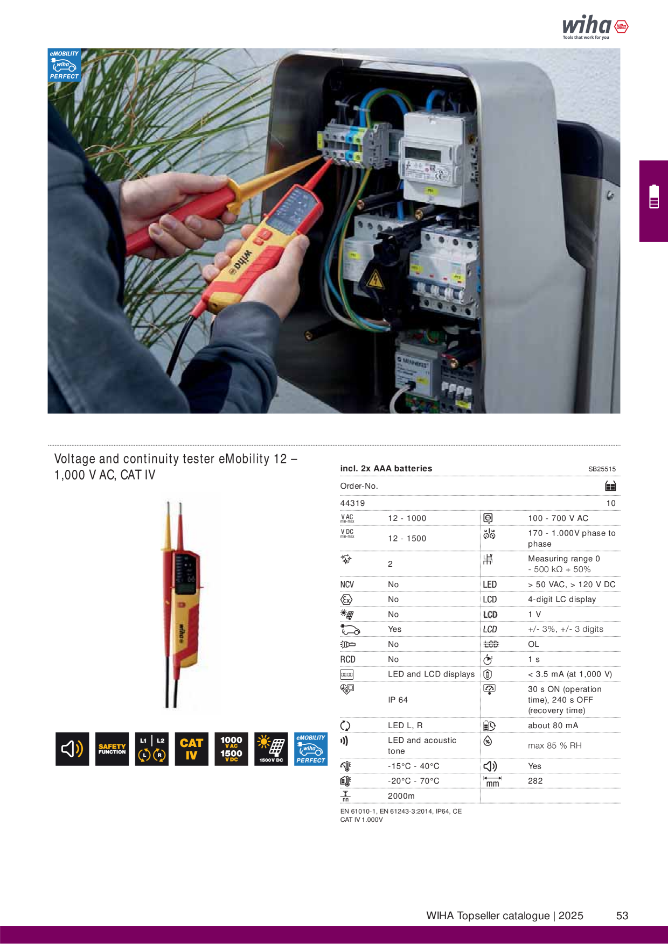This screenshot has height=944, width=668.
Task: Click the V DC min-max icon
Action: 347,533
